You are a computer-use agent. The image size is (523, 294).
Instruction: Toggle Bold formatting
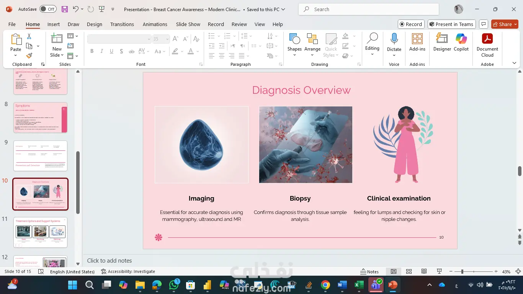click(x=92, y=51)
